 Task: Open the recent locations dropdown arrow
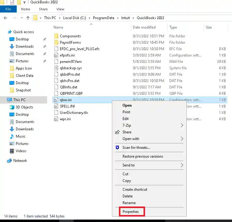pos(22,18)
